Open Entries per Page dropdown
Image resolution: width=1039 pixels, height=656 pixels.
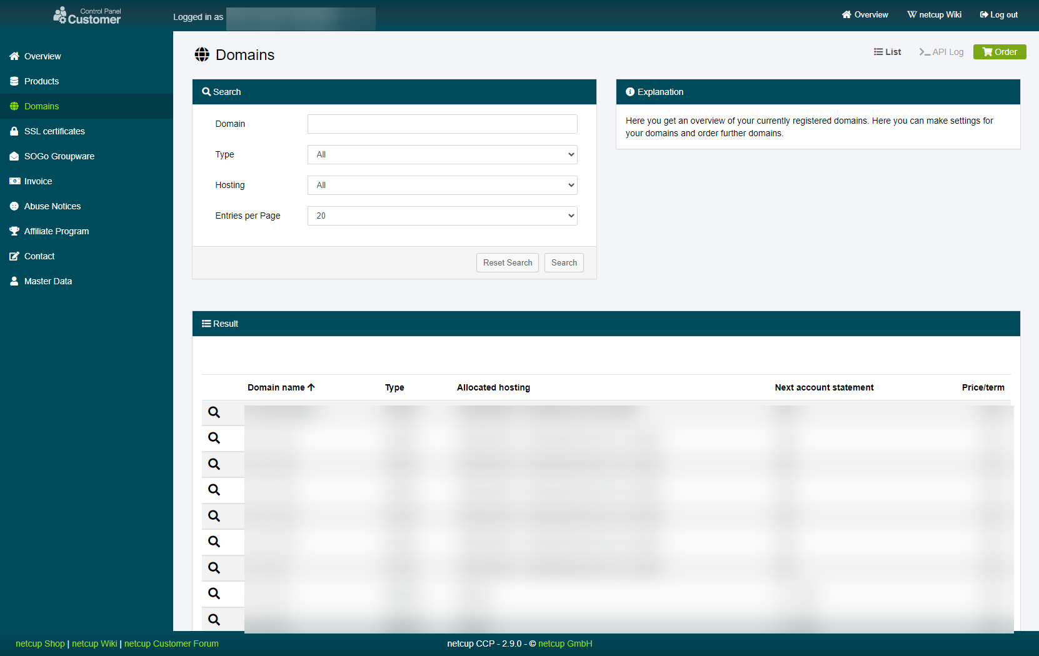point(442,216)
